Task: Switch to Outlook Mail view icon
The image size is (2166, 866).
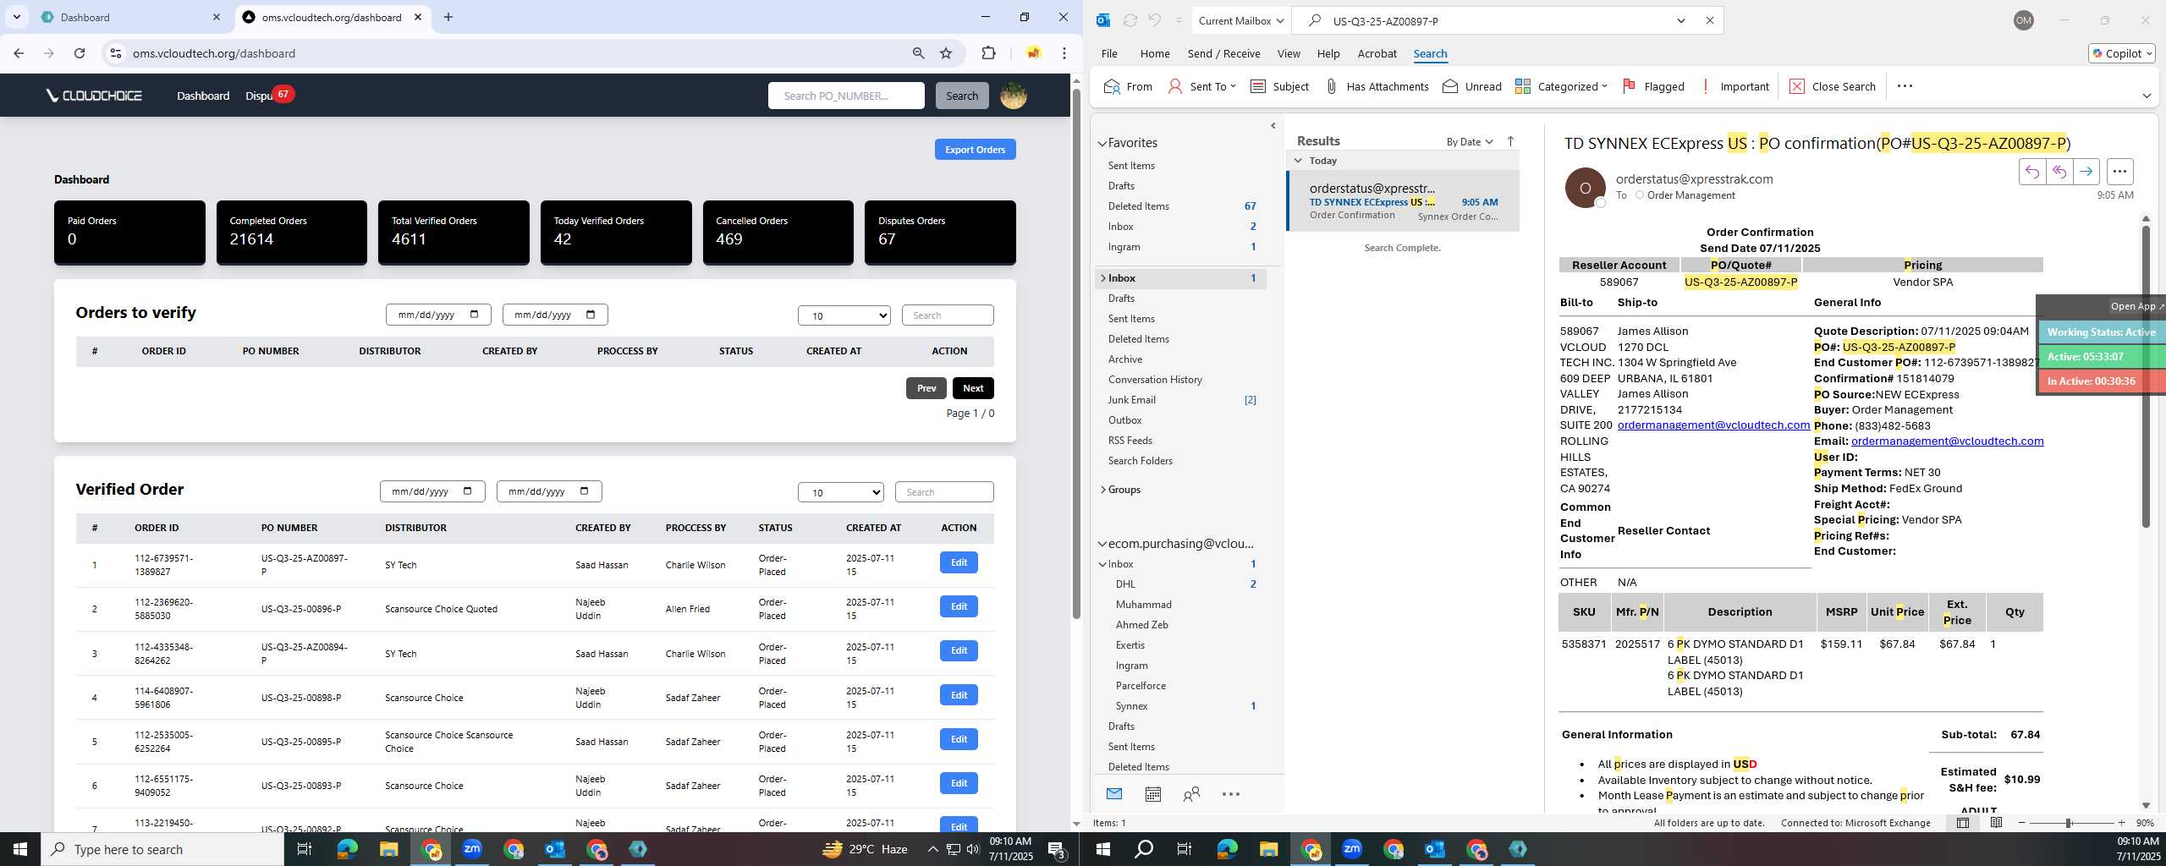Action: [1114, 794]
